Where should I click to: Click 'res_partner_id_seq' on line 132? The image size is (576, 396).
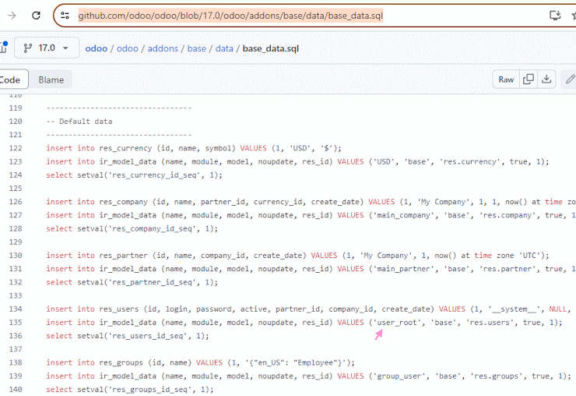[x=152, y=282]
